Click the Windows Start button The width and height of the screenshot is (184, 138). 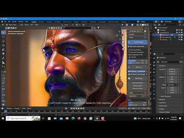click(x=3, y=118)
